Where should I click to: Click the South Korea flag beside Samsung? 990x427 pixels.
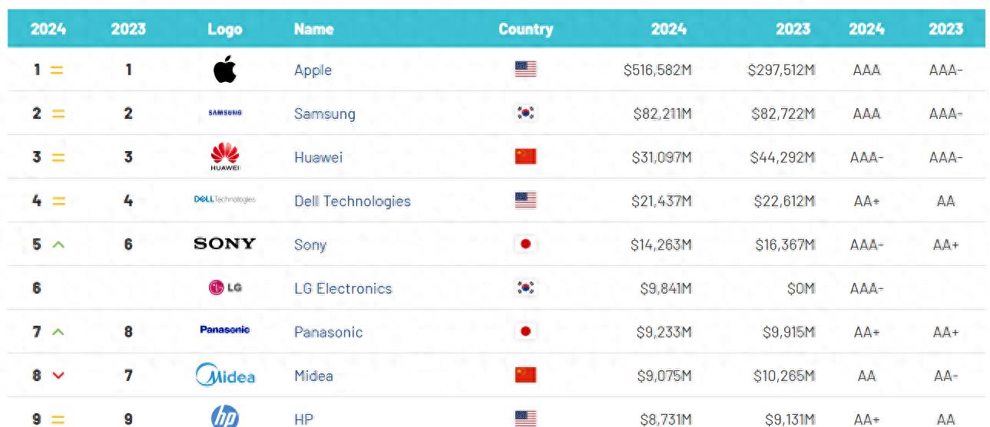pos(525,113)
